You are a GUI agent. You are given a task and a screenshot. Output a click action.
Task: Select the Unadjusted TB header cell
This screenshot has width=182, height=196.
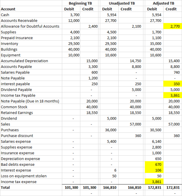[x=122, y=3]
